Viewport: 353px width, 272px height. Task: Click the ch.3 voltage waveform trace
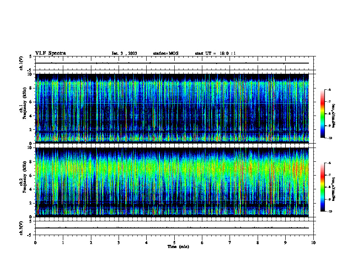172,228
